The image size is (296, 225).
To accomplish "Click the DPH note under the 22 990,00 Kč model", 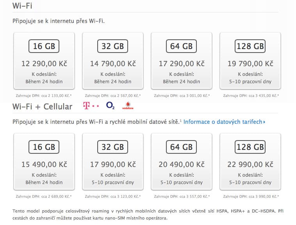I will 250,196.
